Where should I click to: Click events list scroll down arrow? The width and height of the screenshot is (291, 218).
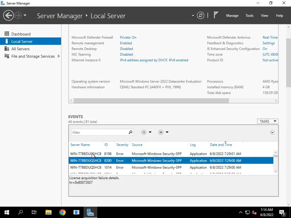(x=276, y=171)
